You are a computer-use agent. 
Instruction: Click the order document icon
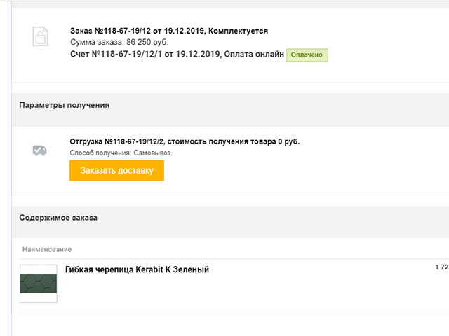(x=40, y=36)
